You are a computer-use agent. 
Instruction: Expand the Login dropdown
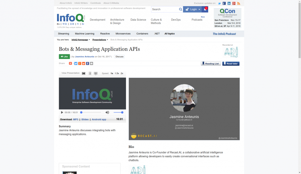click(192, 9)
